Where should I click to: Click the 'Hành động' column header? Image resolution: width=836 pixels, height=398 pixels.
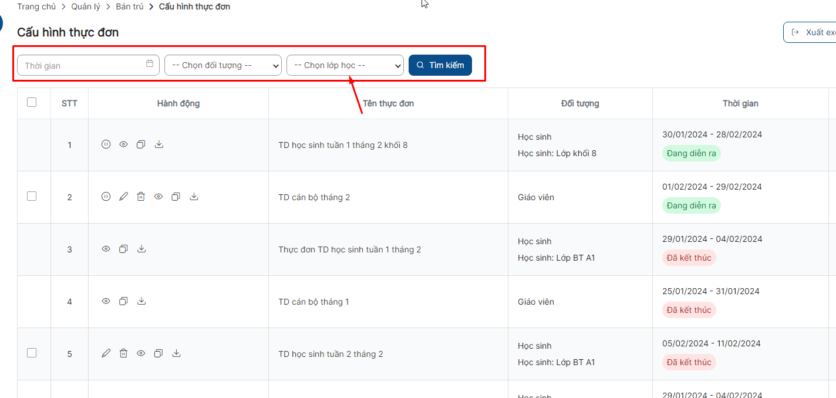[x=178, y=103]
